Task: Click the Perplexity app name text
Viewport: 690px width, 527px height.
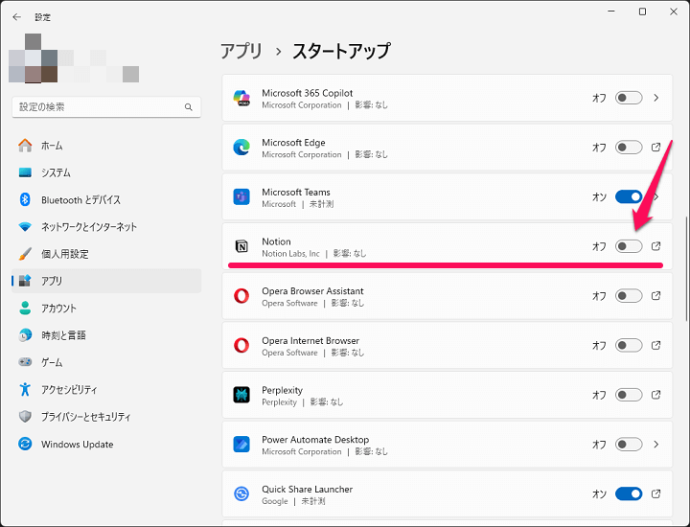Action: pos(282,390)
